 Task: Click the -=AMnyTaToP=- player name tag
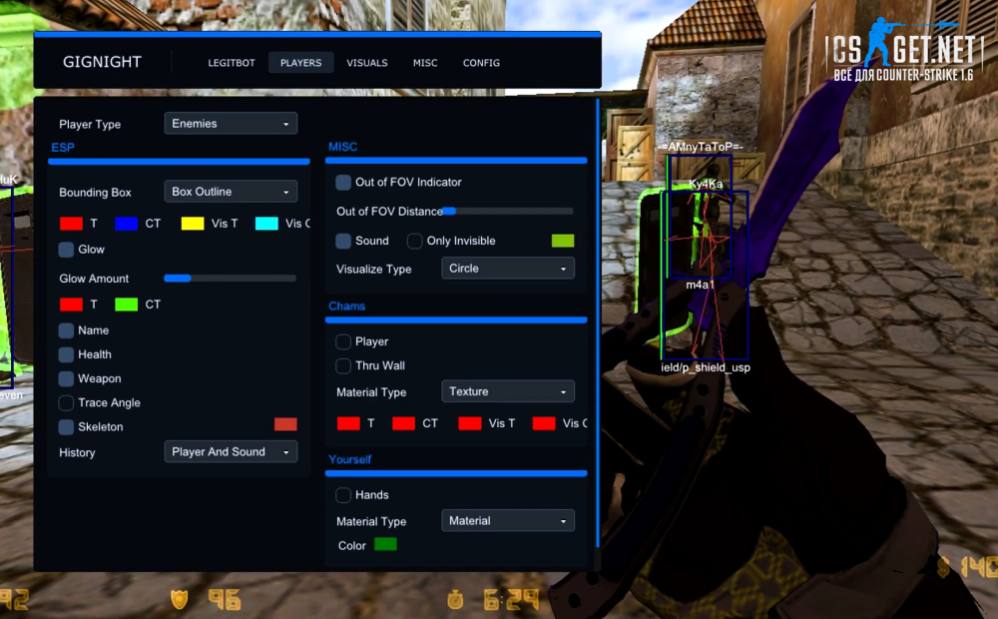tap(701, 147)
